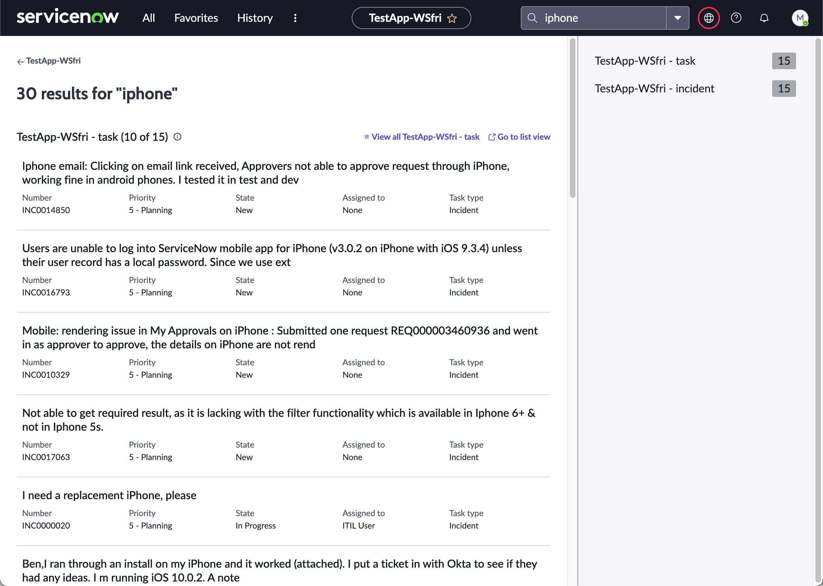Click the search magnifier icon

click(x=532, y=18)
